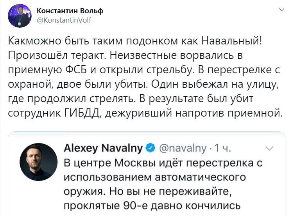Click 'В центре Москвы' in quoted tweet
This screenshot has width=292, height=216.
[x=102, y=163]
